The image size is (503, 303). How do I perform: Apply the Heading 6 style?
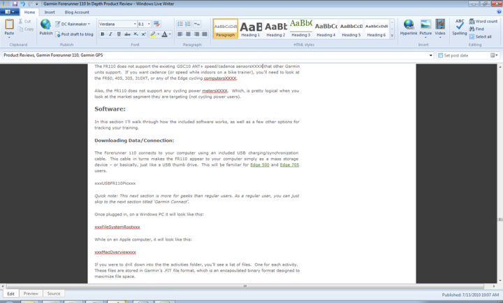click(377, 29)
